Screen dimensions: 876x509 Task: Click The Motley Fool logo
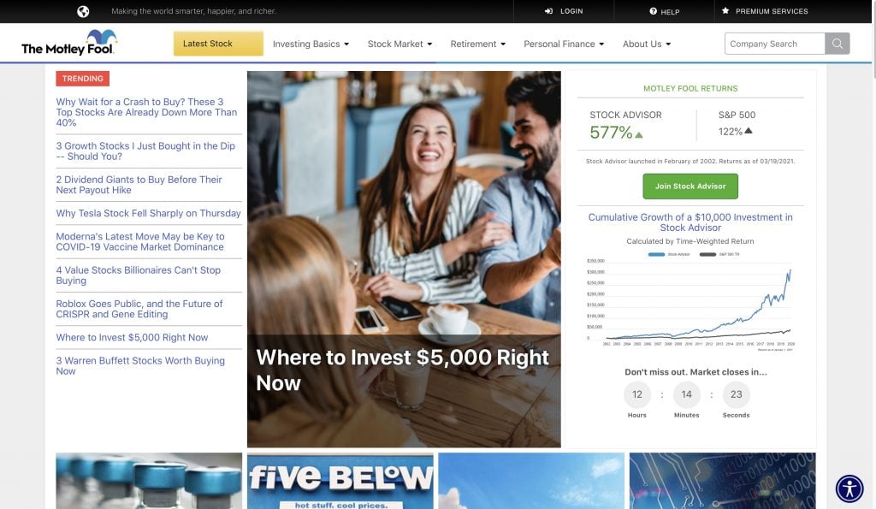[x=68, y=43]
